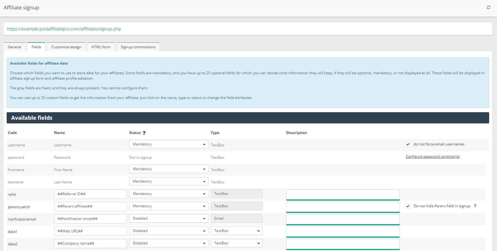
Task: Open the Status dropdown for notificationemail row
Action: (x=168, y=218)
